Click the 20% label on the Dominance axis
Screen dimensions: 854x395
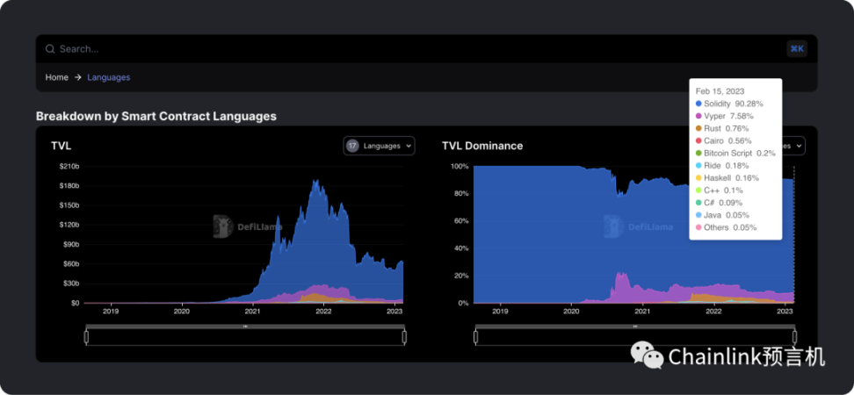[x=461, y=276]
